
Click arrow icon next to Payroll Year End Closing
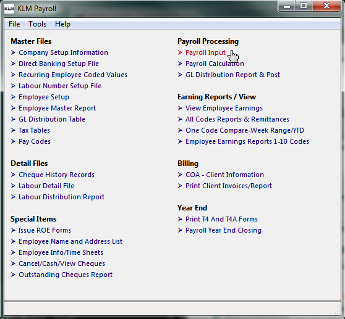(180, 230)
